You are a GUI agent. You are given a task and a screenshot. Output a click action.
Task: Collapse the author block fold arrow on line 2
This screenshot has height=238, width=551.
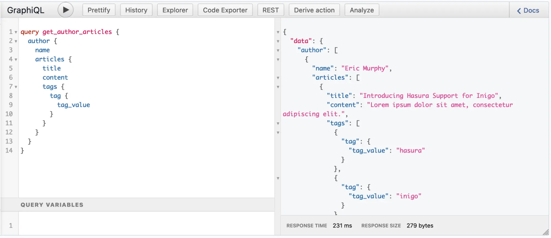[16, 41]
